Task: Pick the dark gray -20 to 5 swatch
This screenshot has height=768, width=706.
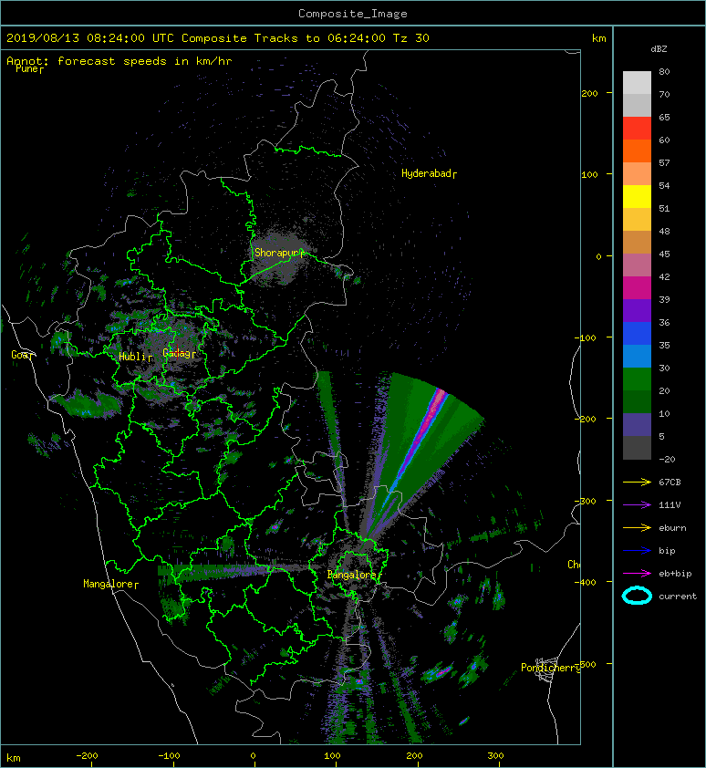Action: 637,447
